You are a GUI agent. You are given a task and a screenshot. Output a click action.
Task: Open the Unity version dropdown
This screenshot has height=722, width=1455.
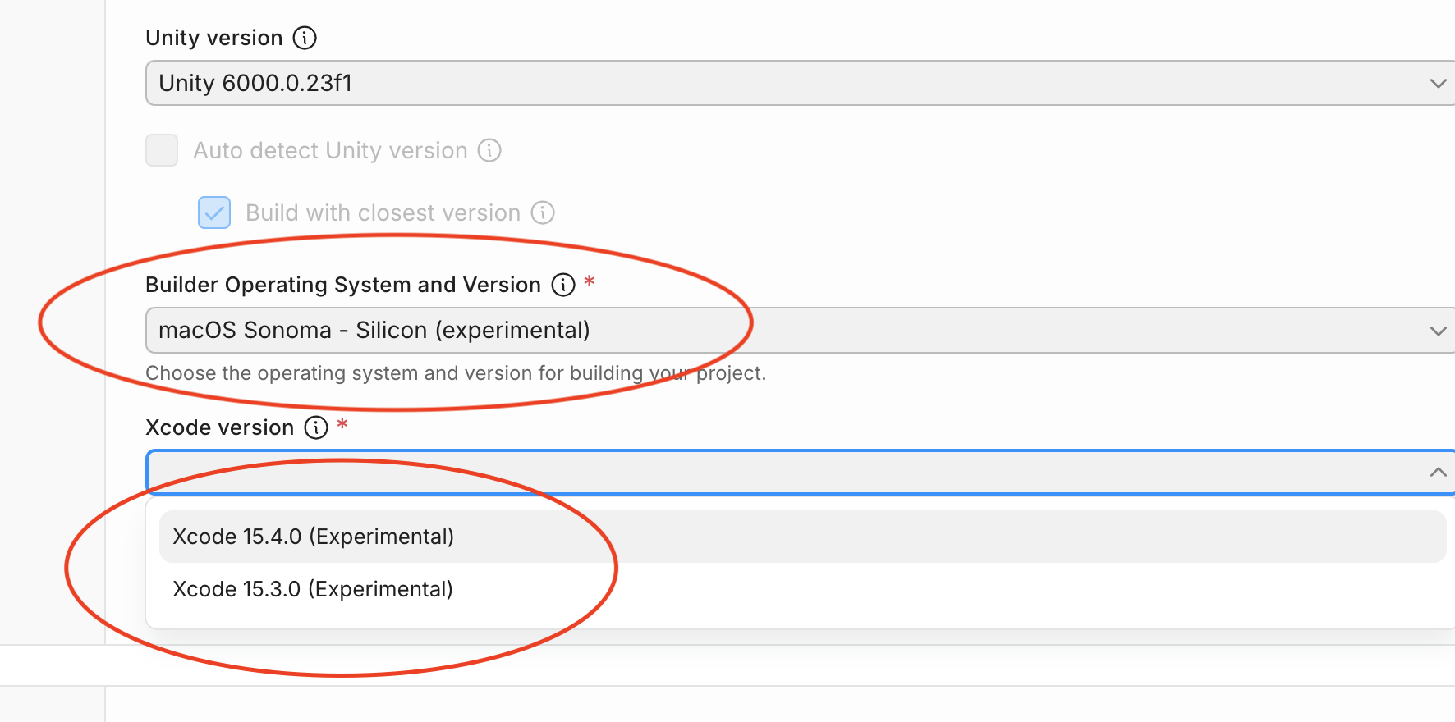(x=739, y=83)
